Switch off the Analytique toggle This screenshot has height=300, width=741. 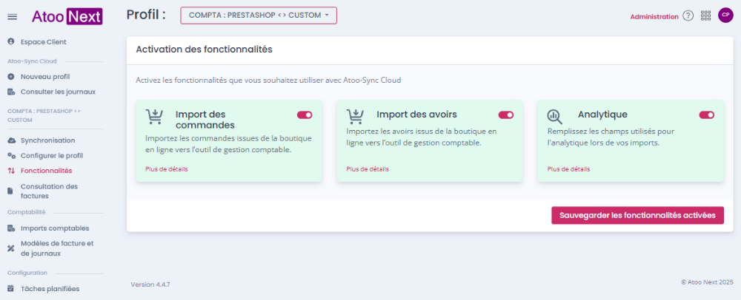pos(706,115)
